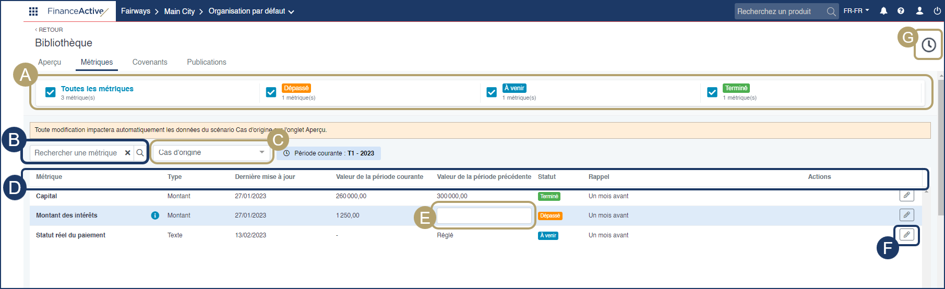Click the Rechercher une métrique search field
This screenshot has width=945, height=289.
(x=76, y=153)
